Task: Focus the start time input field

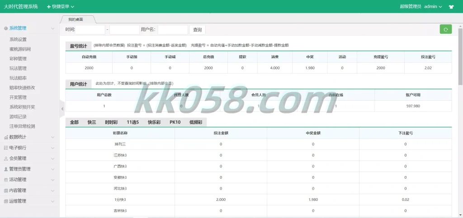Action: click(x=90, y=30)
